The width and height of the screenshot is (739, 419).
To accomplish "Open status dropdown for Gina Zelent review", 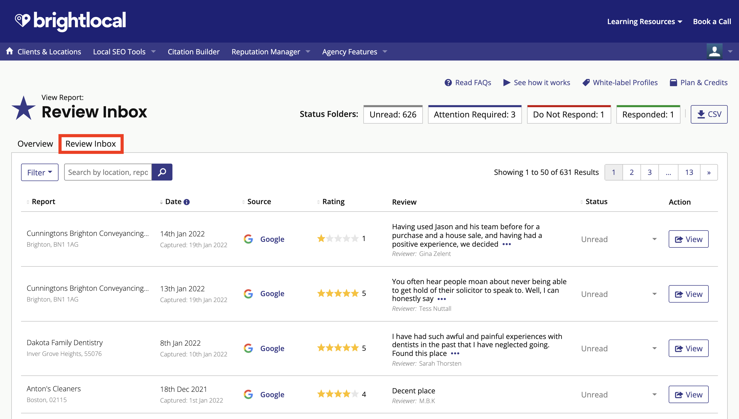I will tap(654, 239).
